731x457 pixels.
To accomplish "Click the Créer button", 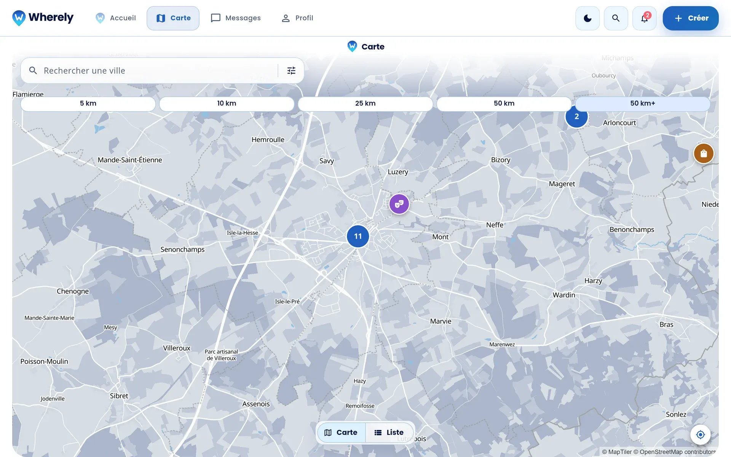I will pyautogui.click(x=691, y=18).
